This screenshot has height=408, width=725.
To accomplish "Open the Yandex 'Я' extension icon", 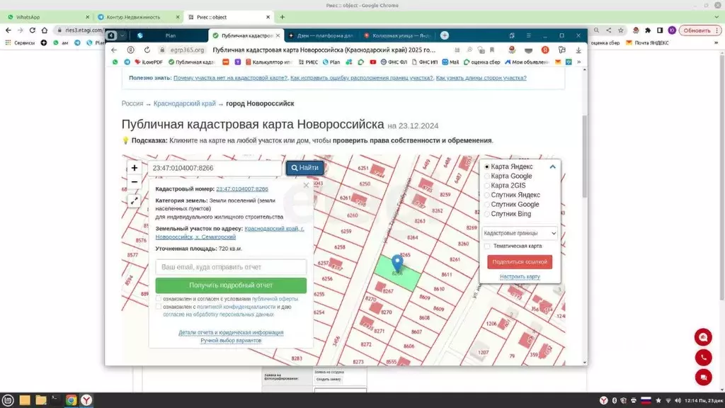I will [545, 50].
